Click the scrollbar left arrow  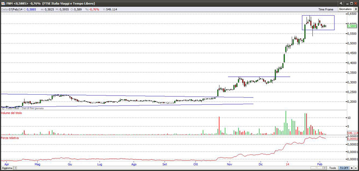16,168
